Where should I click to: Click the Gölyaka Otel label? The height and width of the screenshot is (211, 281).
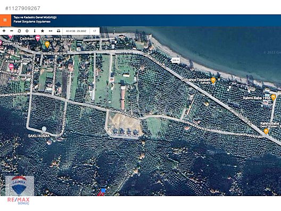tap(12, 44)
